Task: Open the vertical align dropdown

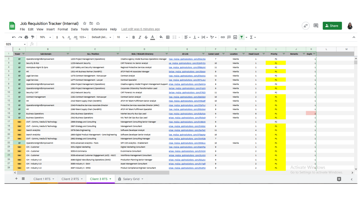Action: point(196,37)
